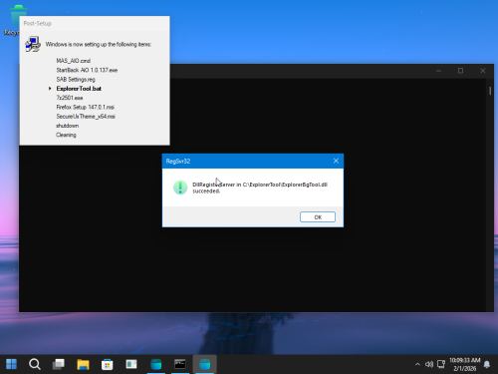This screenshot has width=498, height=374.
Task: Select 7z2501.exe in the setup list
Action: coord(70,98)
